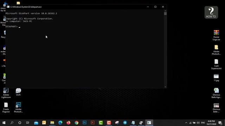This screenshot has width=225, height=126.
Task: Select Adobe Photoshop folder on right side
Action: pos(216,50)
